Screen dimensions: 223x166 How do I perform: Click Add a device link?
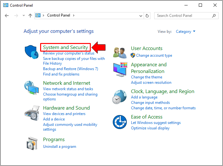pyautogui.click(x=54, y=119)
